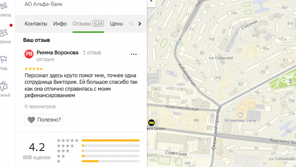Filter by the four-star rating bar
This screenshot has width=296, height=167.
[x=111, y=146]
